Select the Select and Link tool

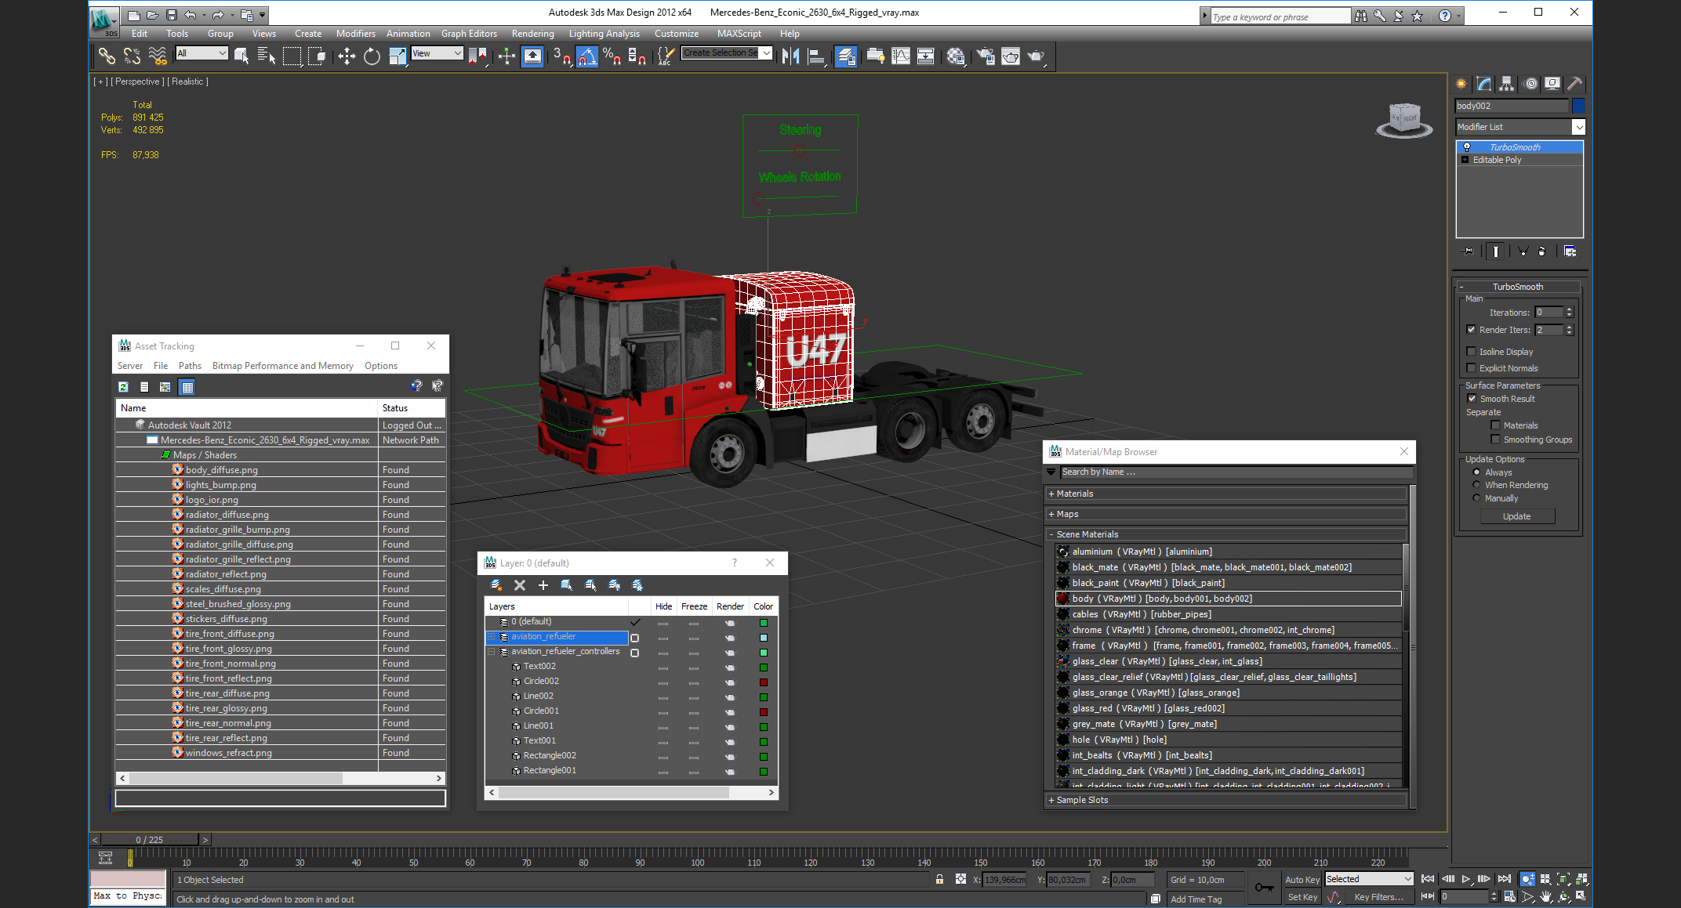pyautogui.click(x=106, y=56)
